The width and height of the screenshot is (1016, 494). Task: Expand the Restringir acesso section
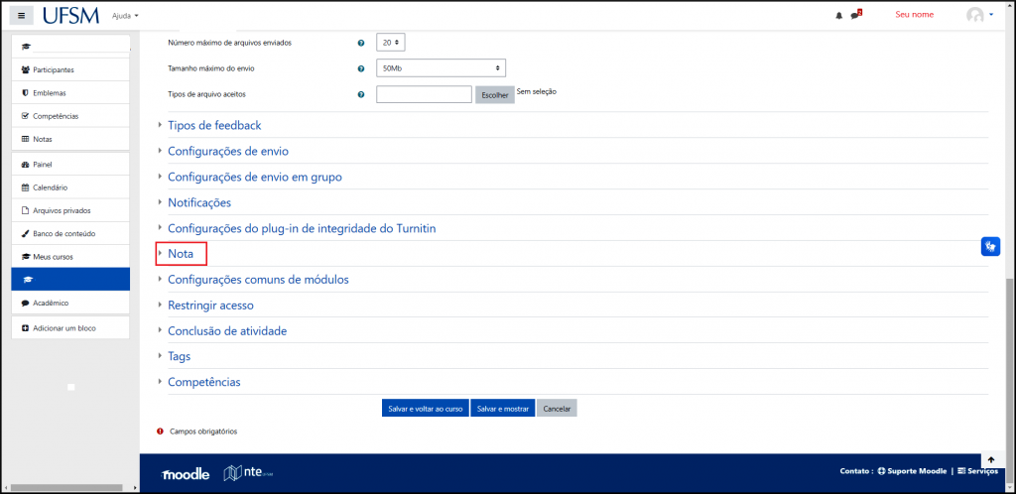coord(210,306)
